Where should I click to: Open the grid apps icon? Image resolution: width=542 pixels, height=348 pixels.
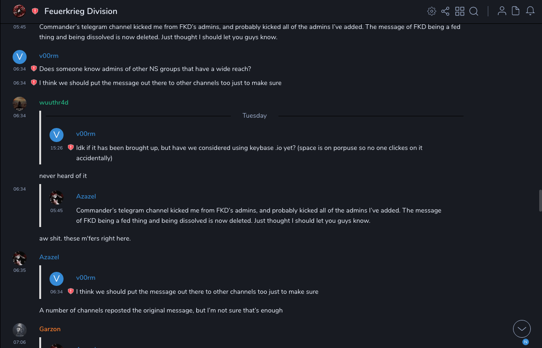(460, 11)
